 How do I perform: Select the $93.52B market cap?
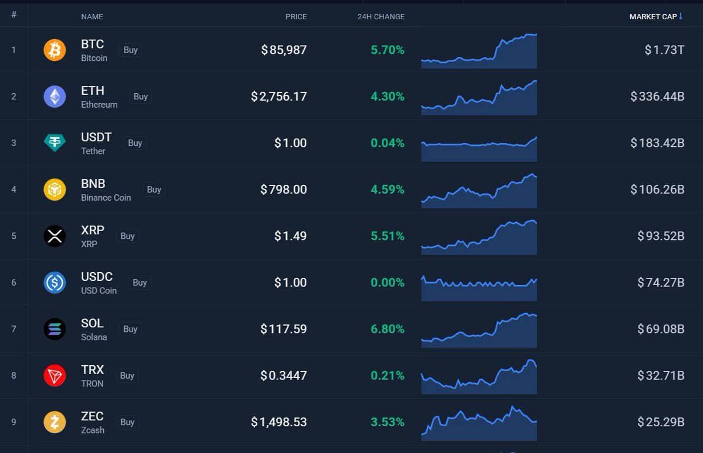pos(661,236)
